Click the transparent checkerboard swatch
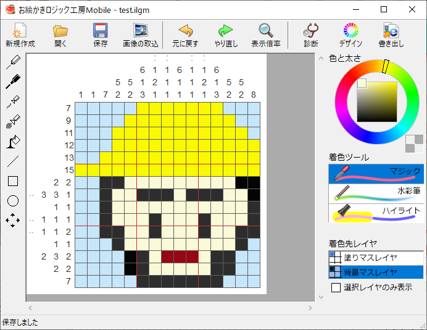The height and width of the screenshot is (330, 427). tap(415, 144)
